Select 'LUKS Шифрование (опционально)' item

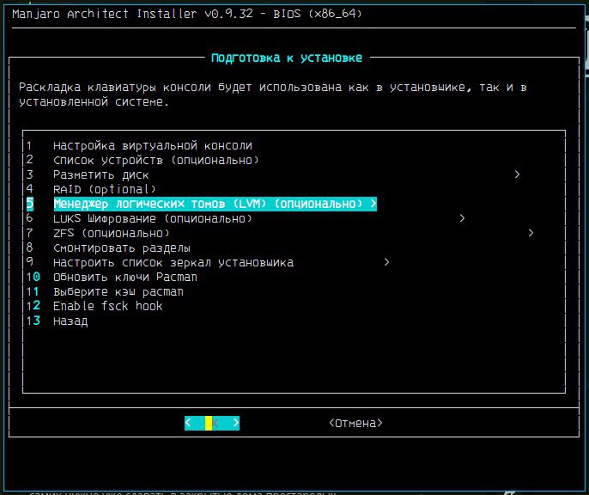tap(152, 218)
